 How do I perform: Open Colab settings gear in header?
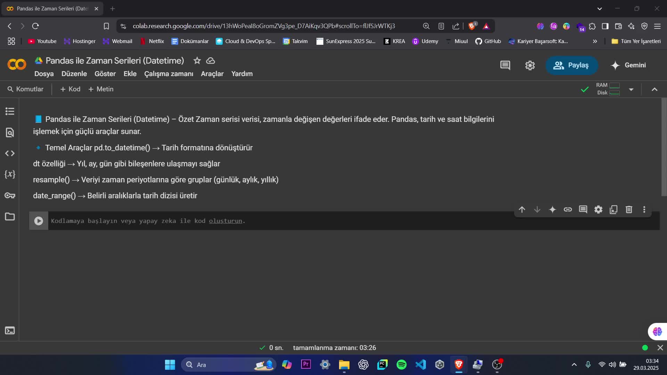click(530, 65)
